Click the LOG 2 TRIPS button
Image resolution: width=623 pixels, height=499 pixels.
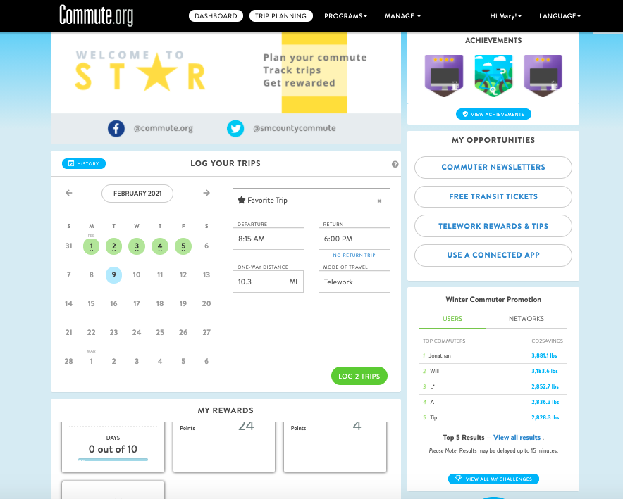click(359, 376)
